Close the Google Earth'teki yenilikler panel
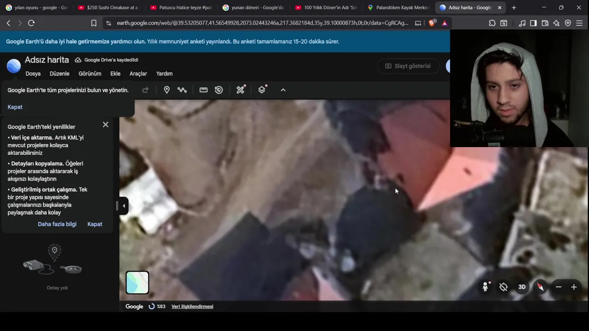Screen dimensions: 589x331 click(105, 125)
